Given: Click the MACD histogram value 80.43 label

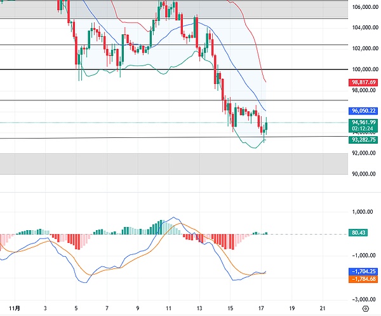Looking at the screenshot, I should pos(359,233).
